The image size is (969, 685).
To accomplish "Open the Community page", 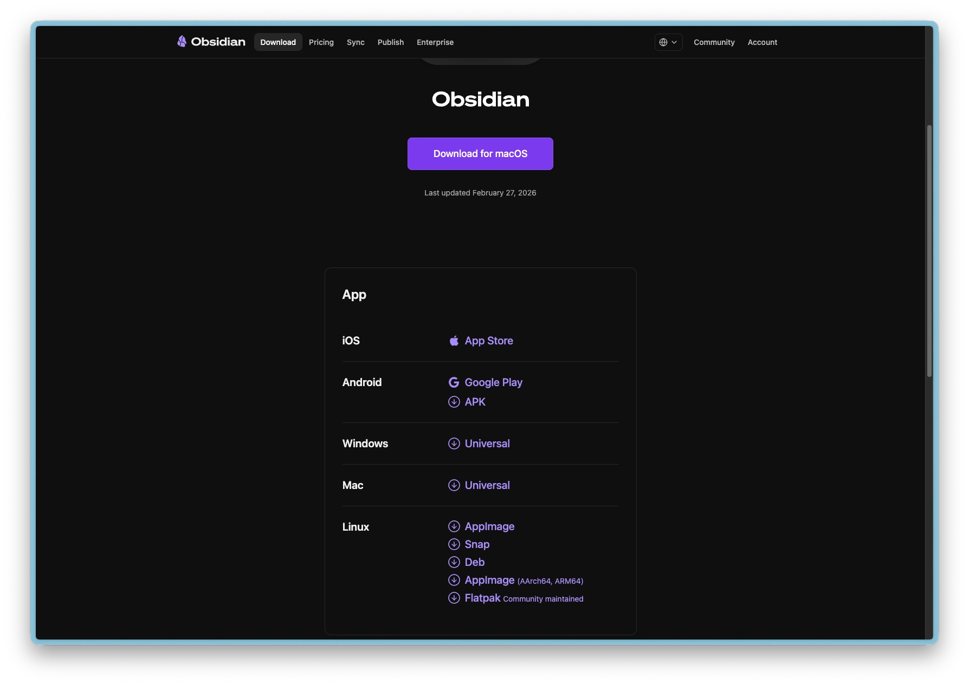I will point(714,42).
